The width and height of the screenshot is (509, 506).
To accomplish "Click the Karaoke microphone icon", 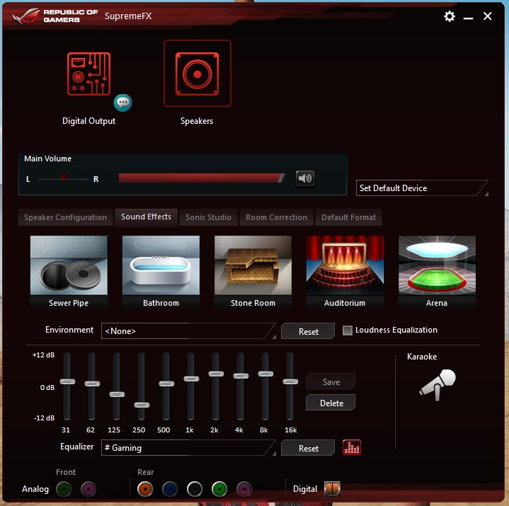I will click(x=437, y=383).
